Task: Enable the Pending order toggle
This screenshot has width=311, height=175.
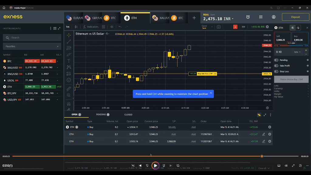Action: point(276,60)
